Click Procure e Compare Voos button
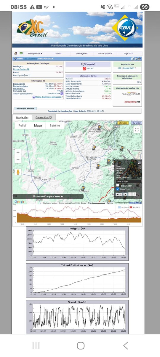Viewport: 160px width, 357px height. [x=48, y=197]
